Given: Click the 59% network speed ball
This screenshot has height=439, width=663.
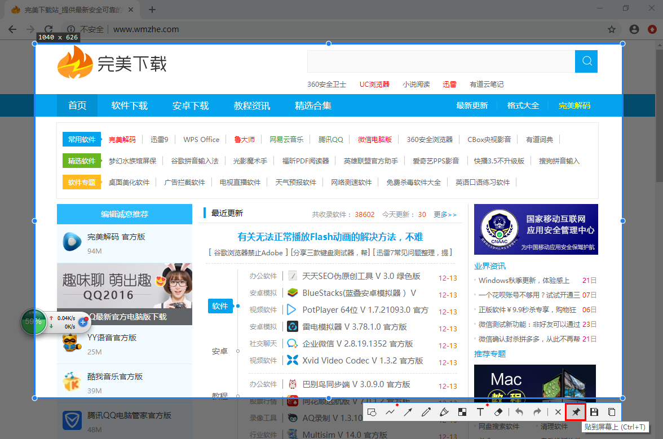Looking at the screenshot, I should click(x=34, y=322).
